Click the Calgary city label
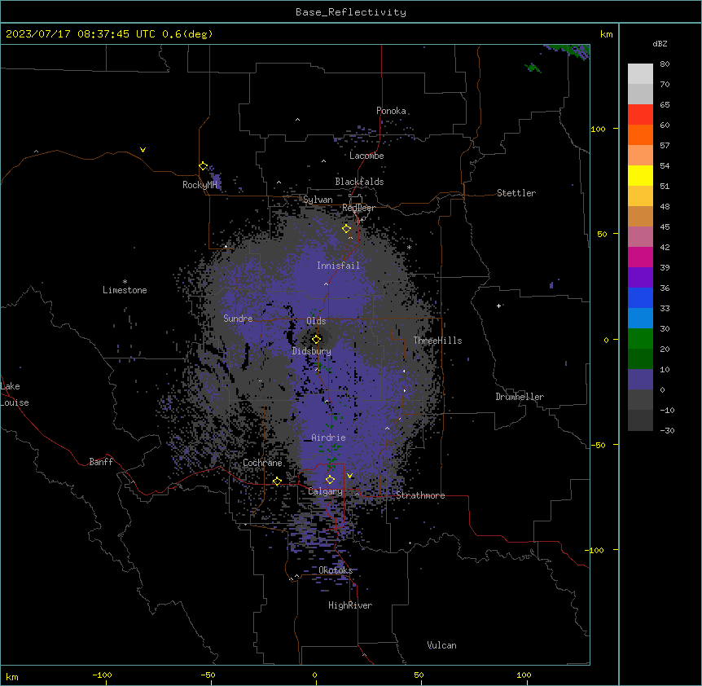702x686 pixels. (x=325, y=491)
